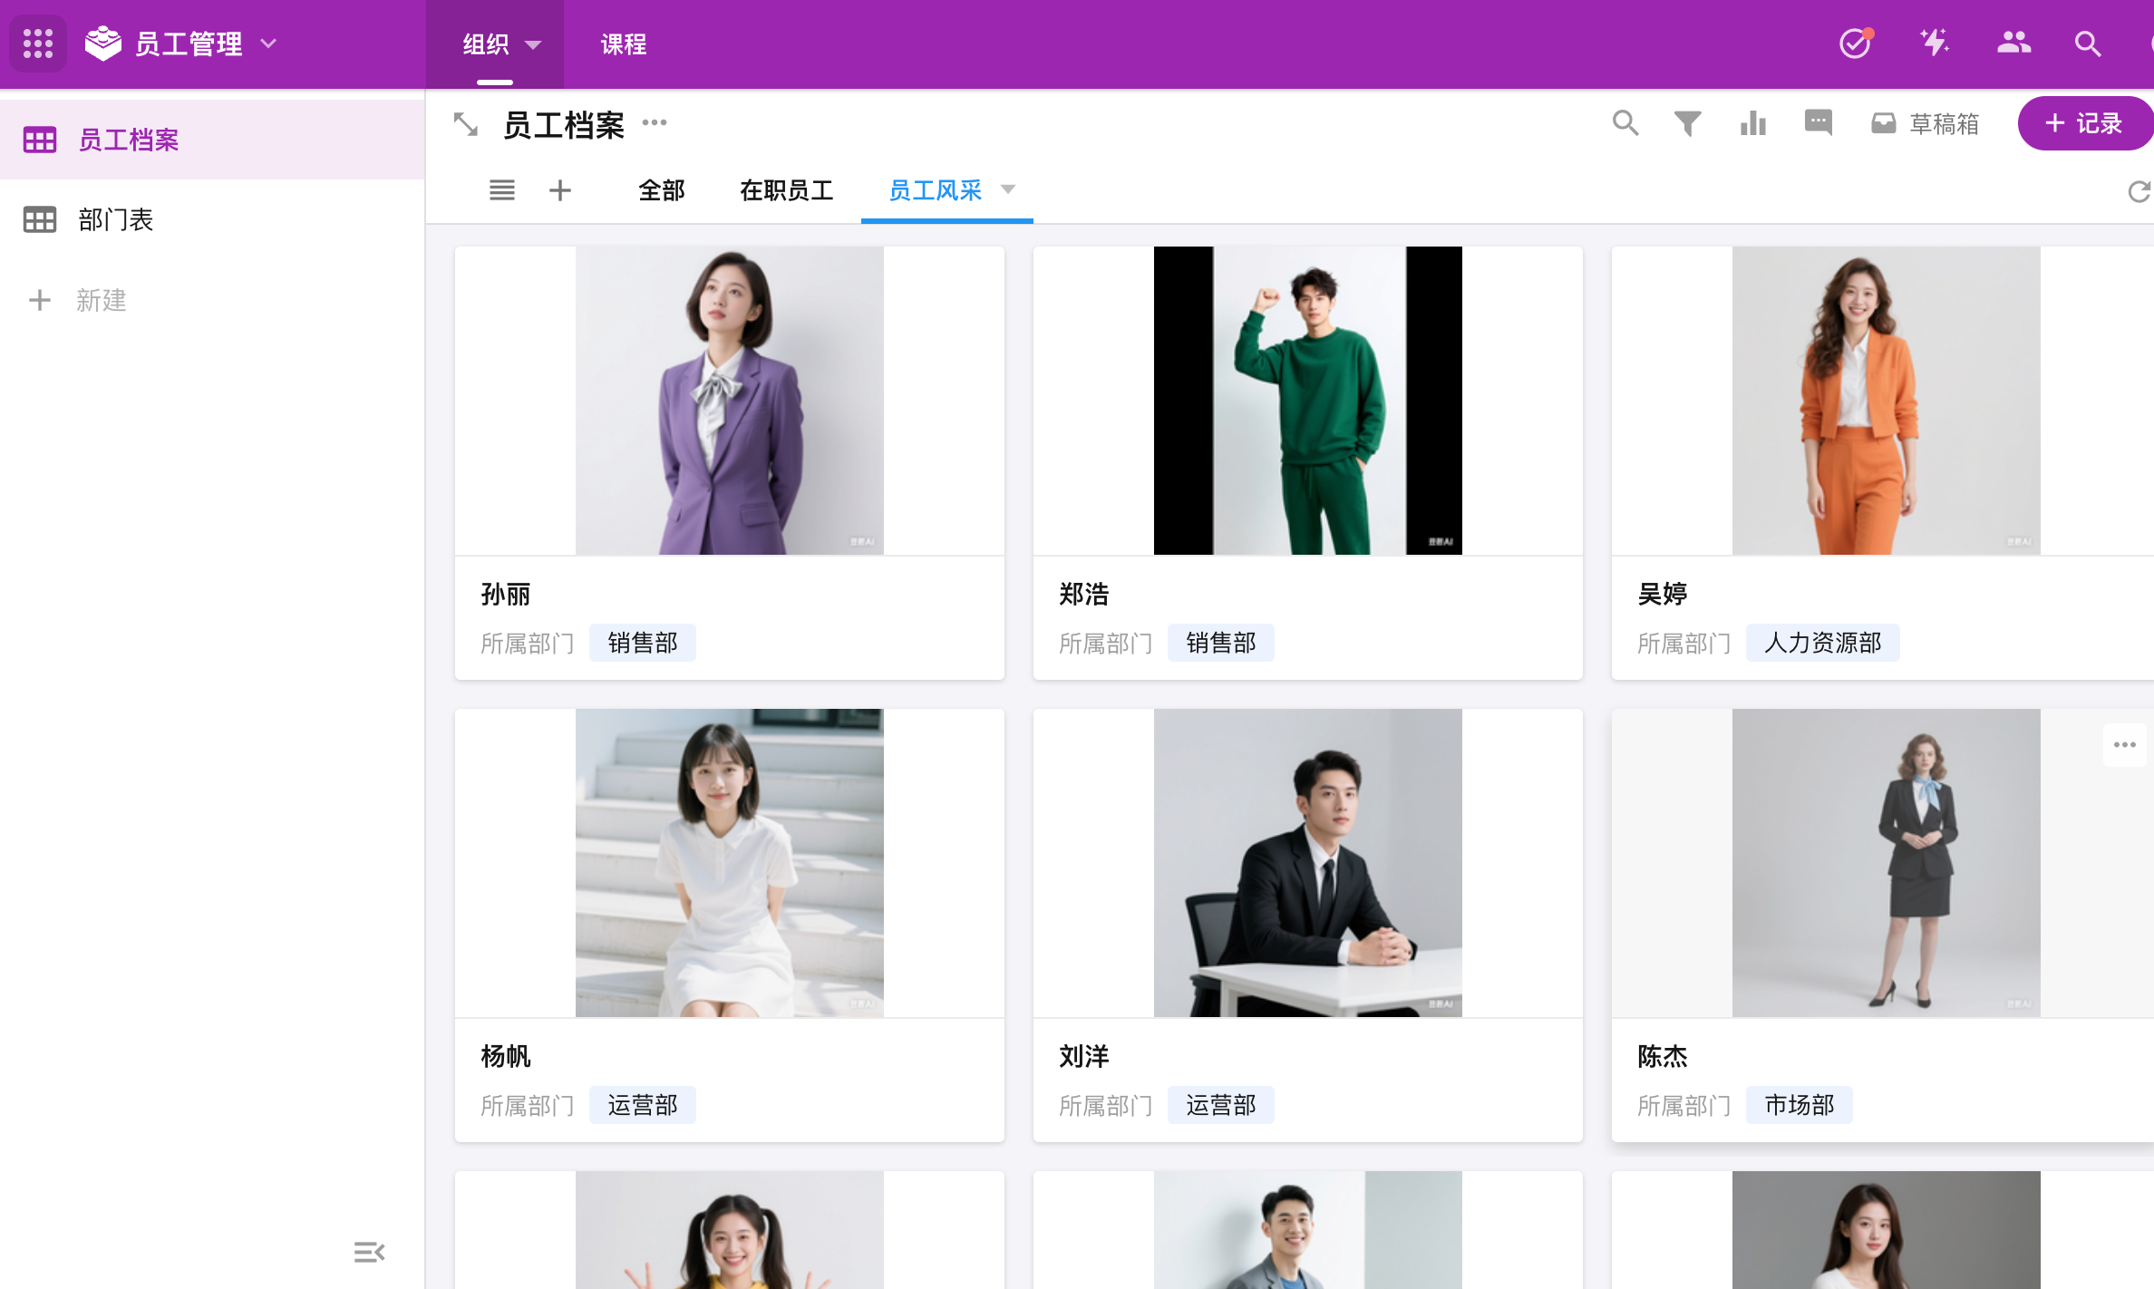
Task: Click the name 陈杰
Action: (x=1663, y=1057)
